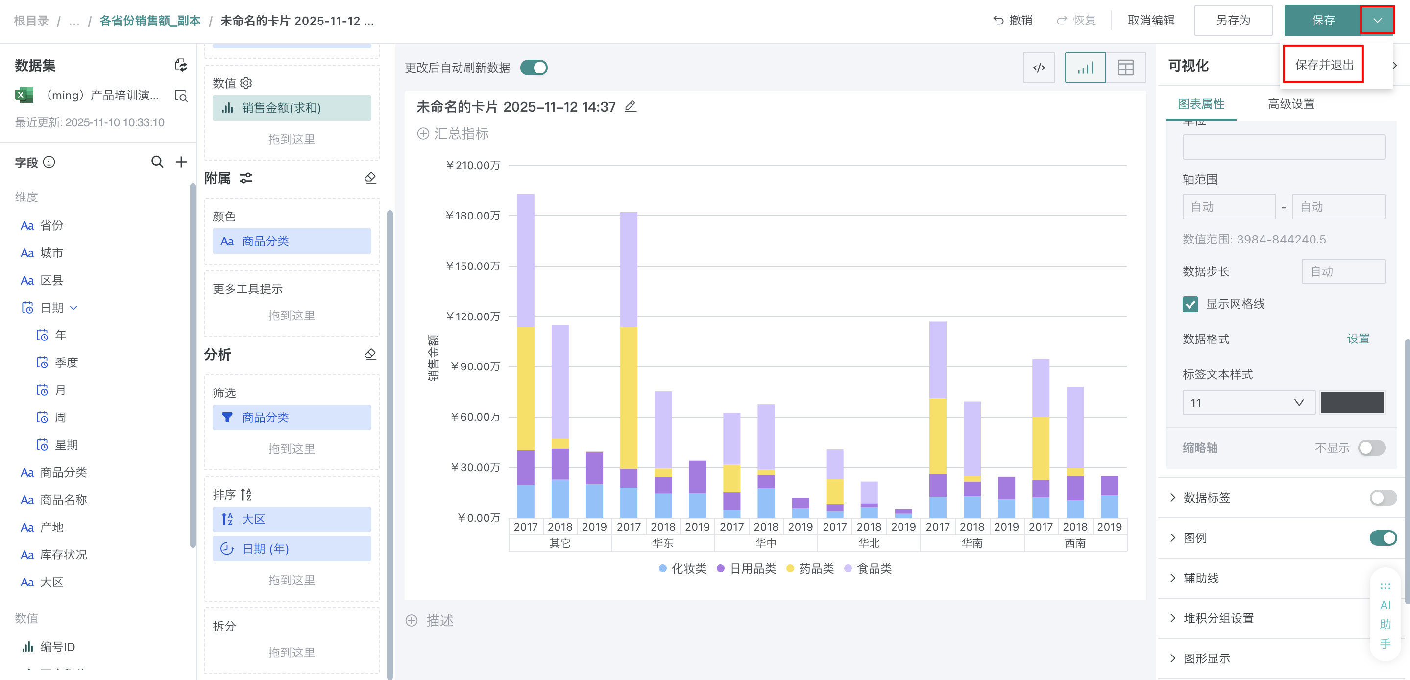Viewport: 1410px width, 680px height.
Task: Open the save dropdown arrow
Action: [x=1377, y=21]
